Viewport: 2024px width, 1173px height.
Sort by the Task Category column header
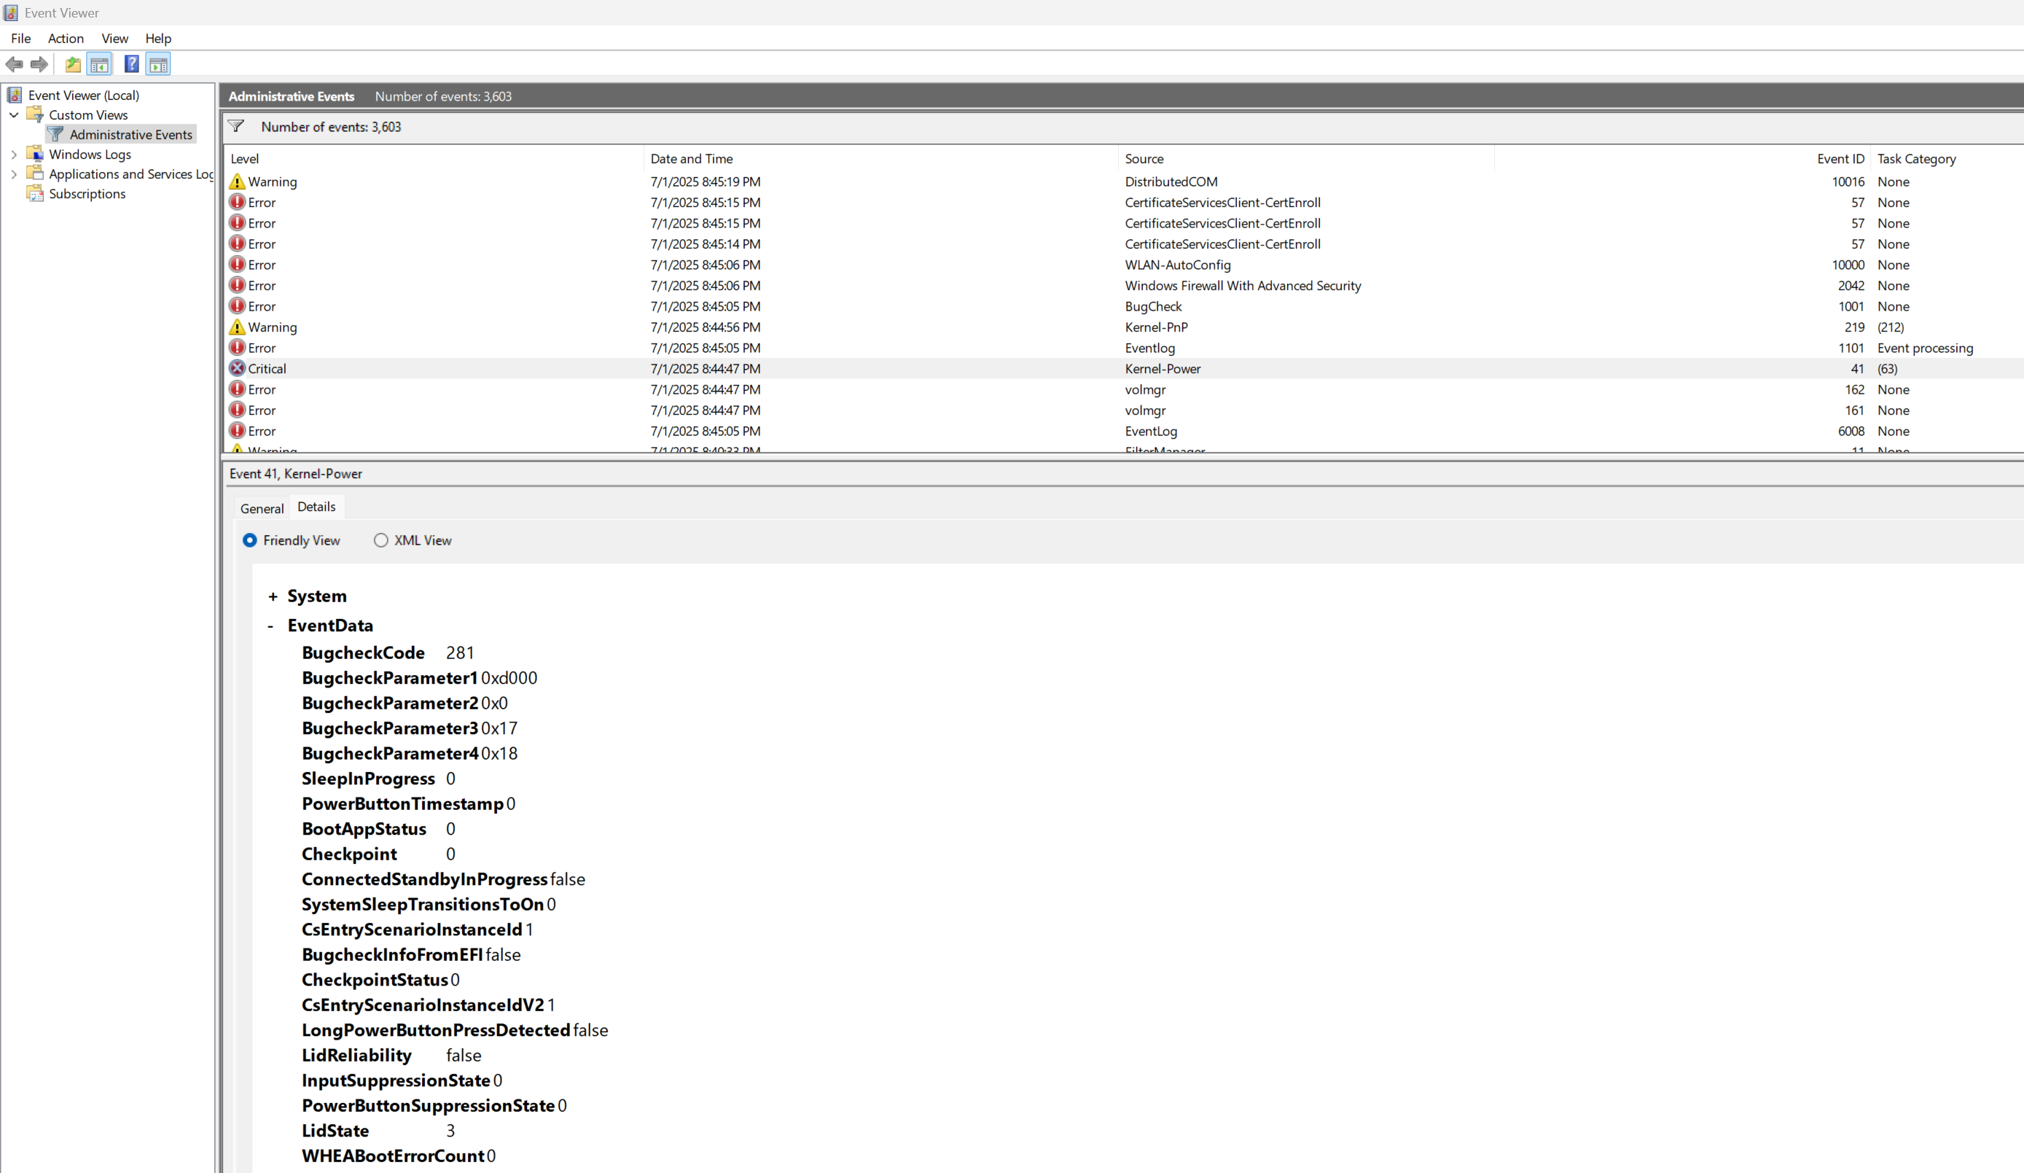(1947, 158)
